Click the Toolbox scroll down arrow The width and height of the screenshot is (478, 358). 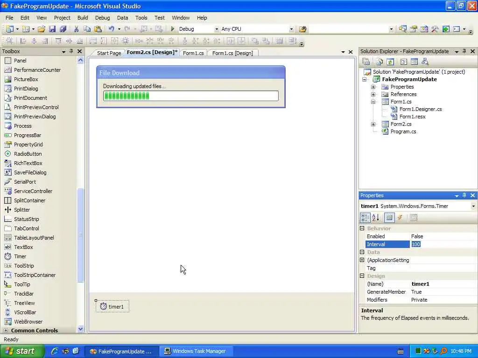tap(80, 329)
